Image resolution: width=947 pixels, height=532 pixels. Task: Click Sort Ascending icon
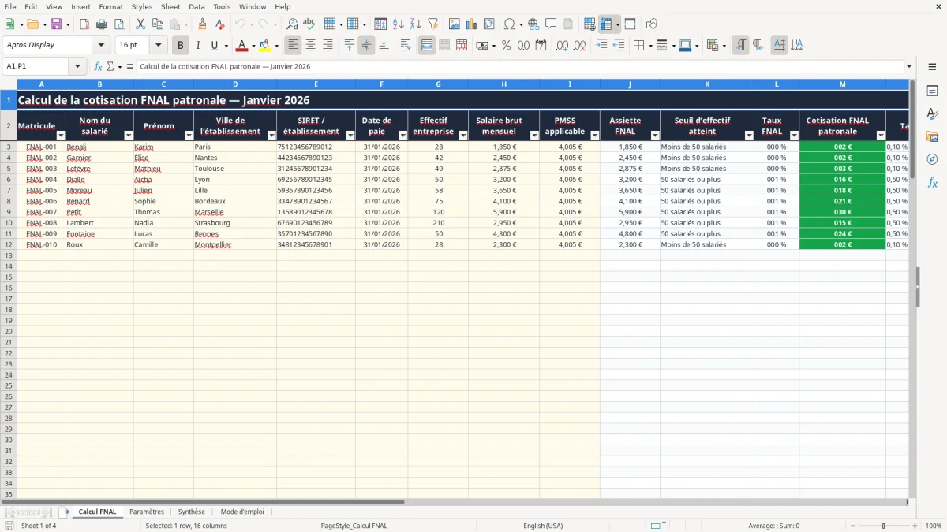[x=399, y=24]
